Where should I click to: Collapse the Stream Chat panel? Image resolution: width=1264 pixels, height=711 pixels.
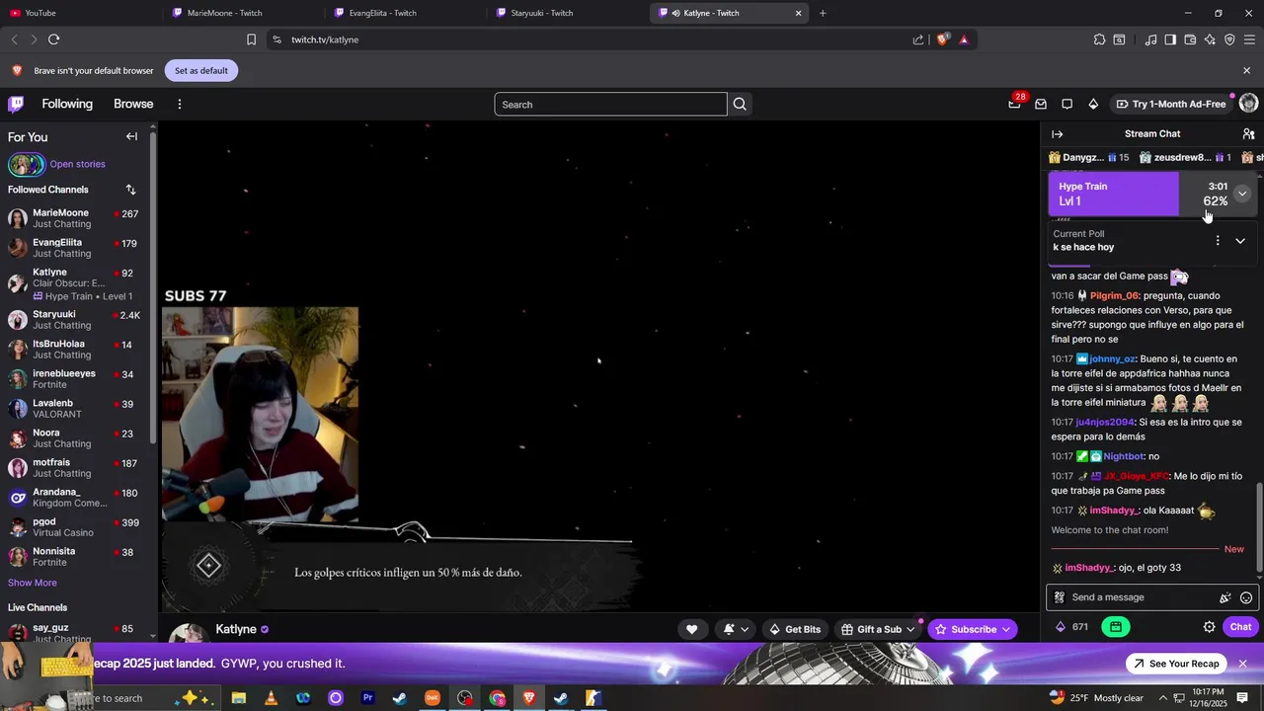[1058, 133]
